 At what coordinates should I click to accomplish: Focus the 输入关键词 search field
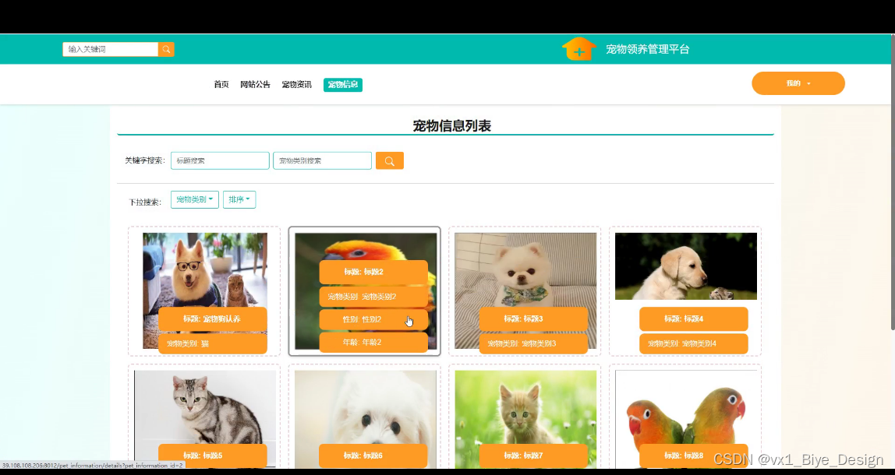tap(110, 49)
